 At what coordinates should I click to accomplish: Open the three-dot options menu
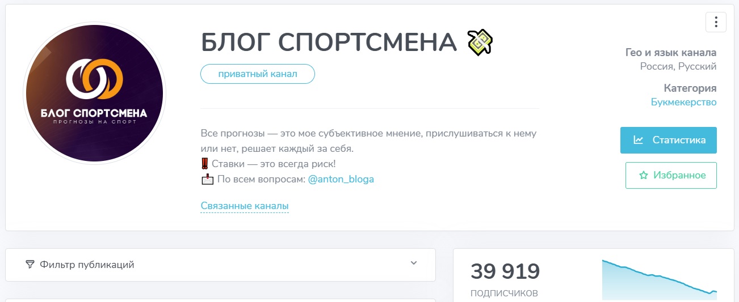(716, 22)
